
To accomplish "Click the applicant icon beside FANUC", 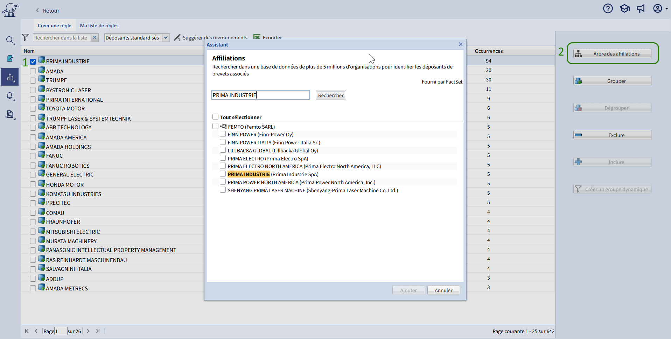I will click(x=42, y=154).
